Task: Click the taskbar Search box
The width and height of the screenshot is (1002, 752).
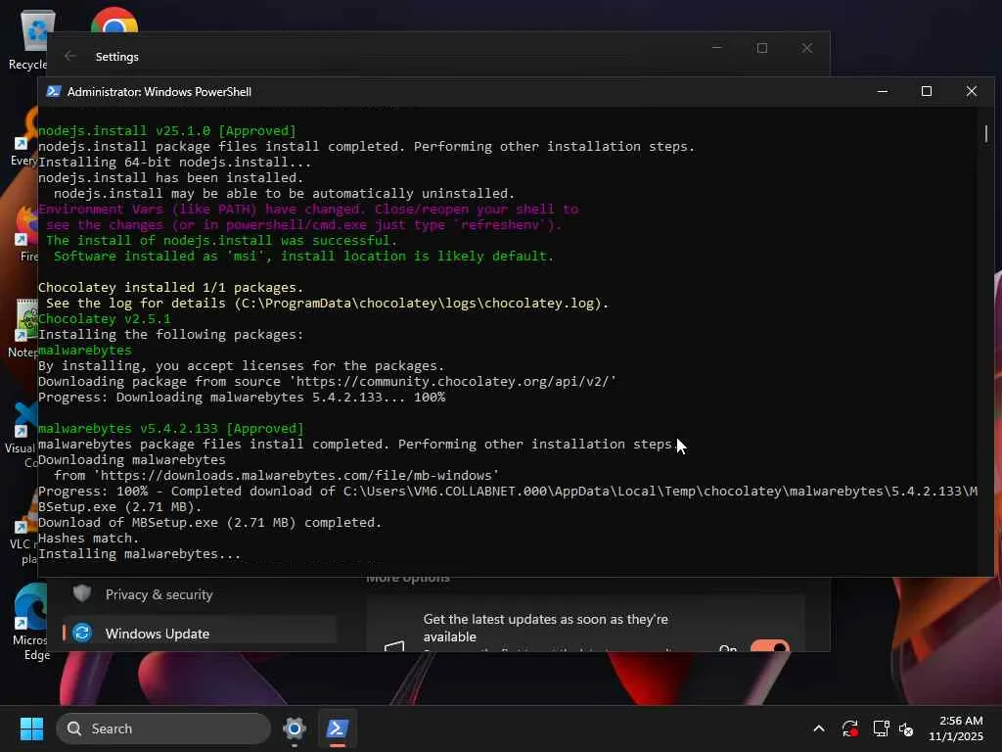Action: [x=163, y=728]
